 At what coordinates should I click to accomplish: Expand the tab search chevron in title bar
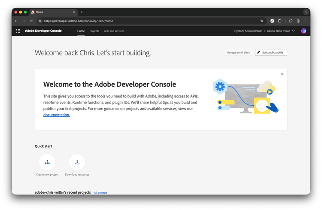(x=306, y=12)
